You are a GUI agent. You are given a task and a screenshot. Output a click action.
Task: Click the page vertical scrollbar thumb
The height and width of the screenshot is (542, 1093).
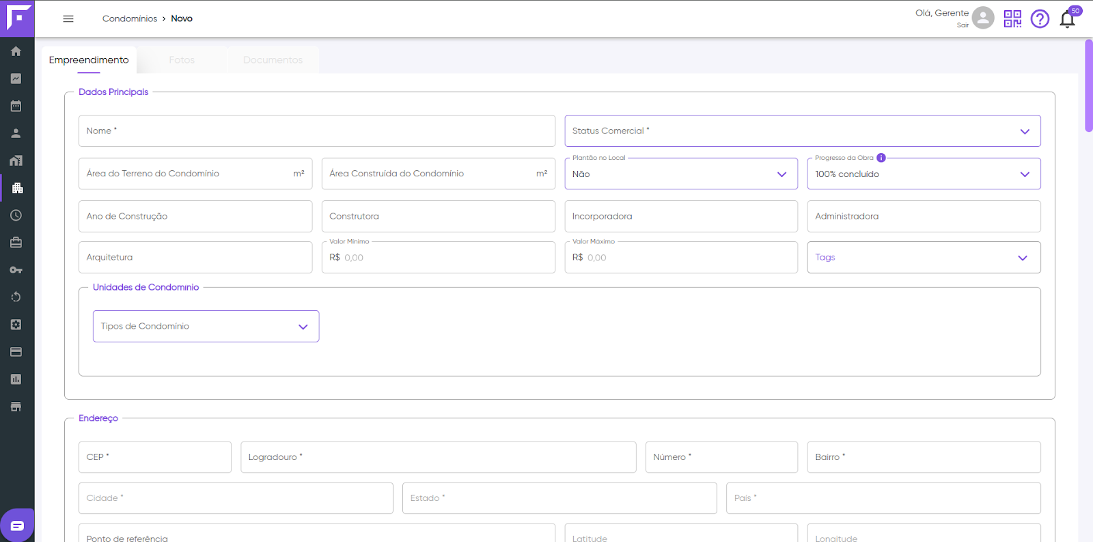1088,85
